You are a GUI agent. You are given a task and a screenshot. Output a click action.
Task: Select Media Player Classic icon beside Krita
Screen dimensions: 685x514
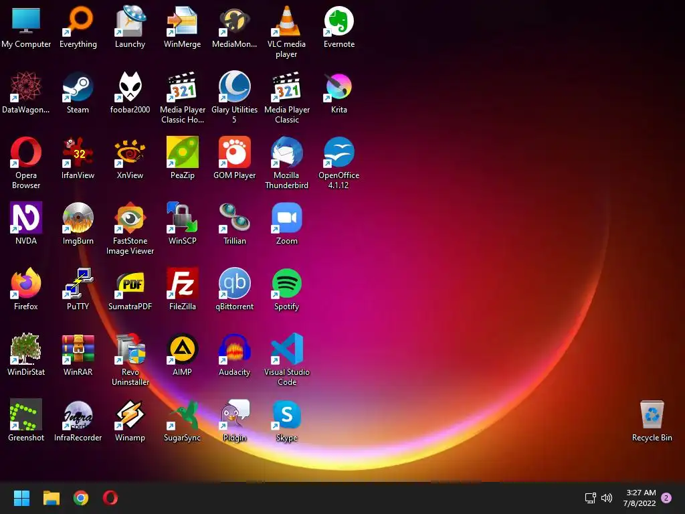(x=286, y=86)
